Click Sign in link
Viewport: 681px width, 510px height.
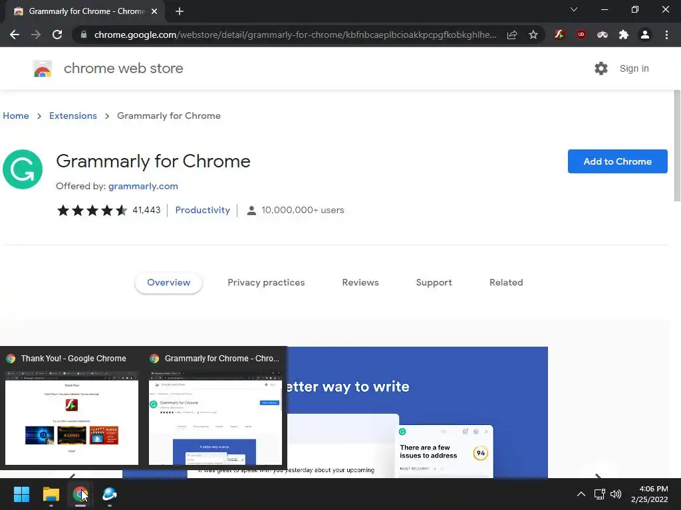pyautogui.click(x=634, y=68)
